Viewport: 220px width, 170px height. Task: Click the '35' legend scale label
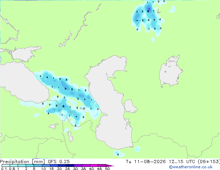pyautogui.click(x=83, y=169)
